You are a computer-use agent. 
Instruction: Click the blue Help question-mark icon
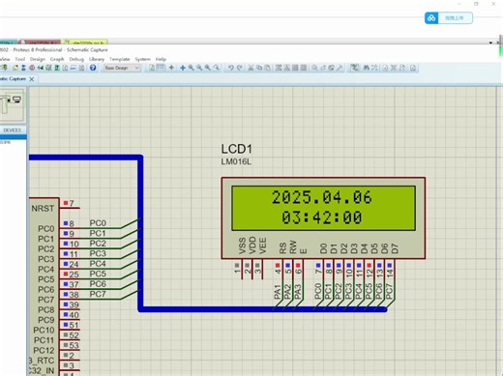tap(93, 68)
